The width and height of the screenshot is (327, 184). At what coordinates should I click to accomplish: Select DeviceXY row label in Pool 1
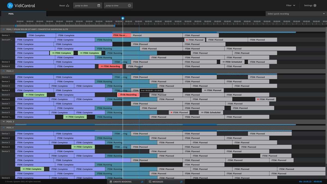[7, 40]
